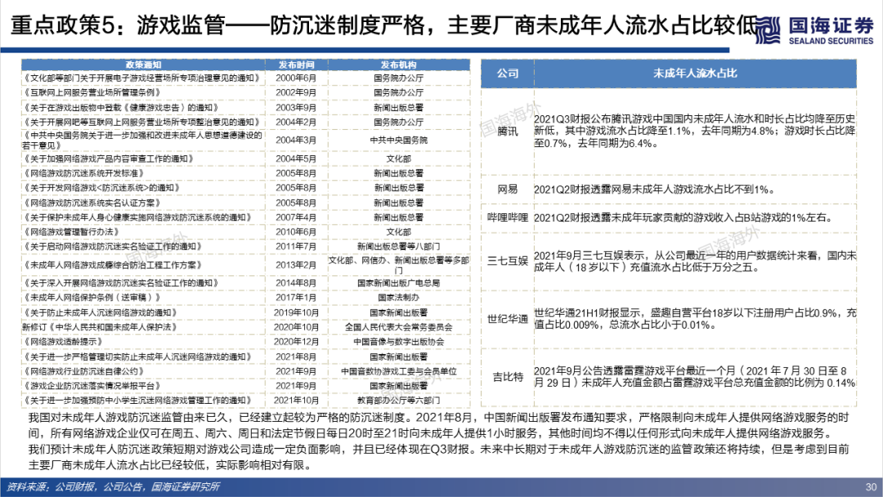Click '全国人民代表大会常务委员会' agency cell
This screenshot has height=497, width=883.
399,327
